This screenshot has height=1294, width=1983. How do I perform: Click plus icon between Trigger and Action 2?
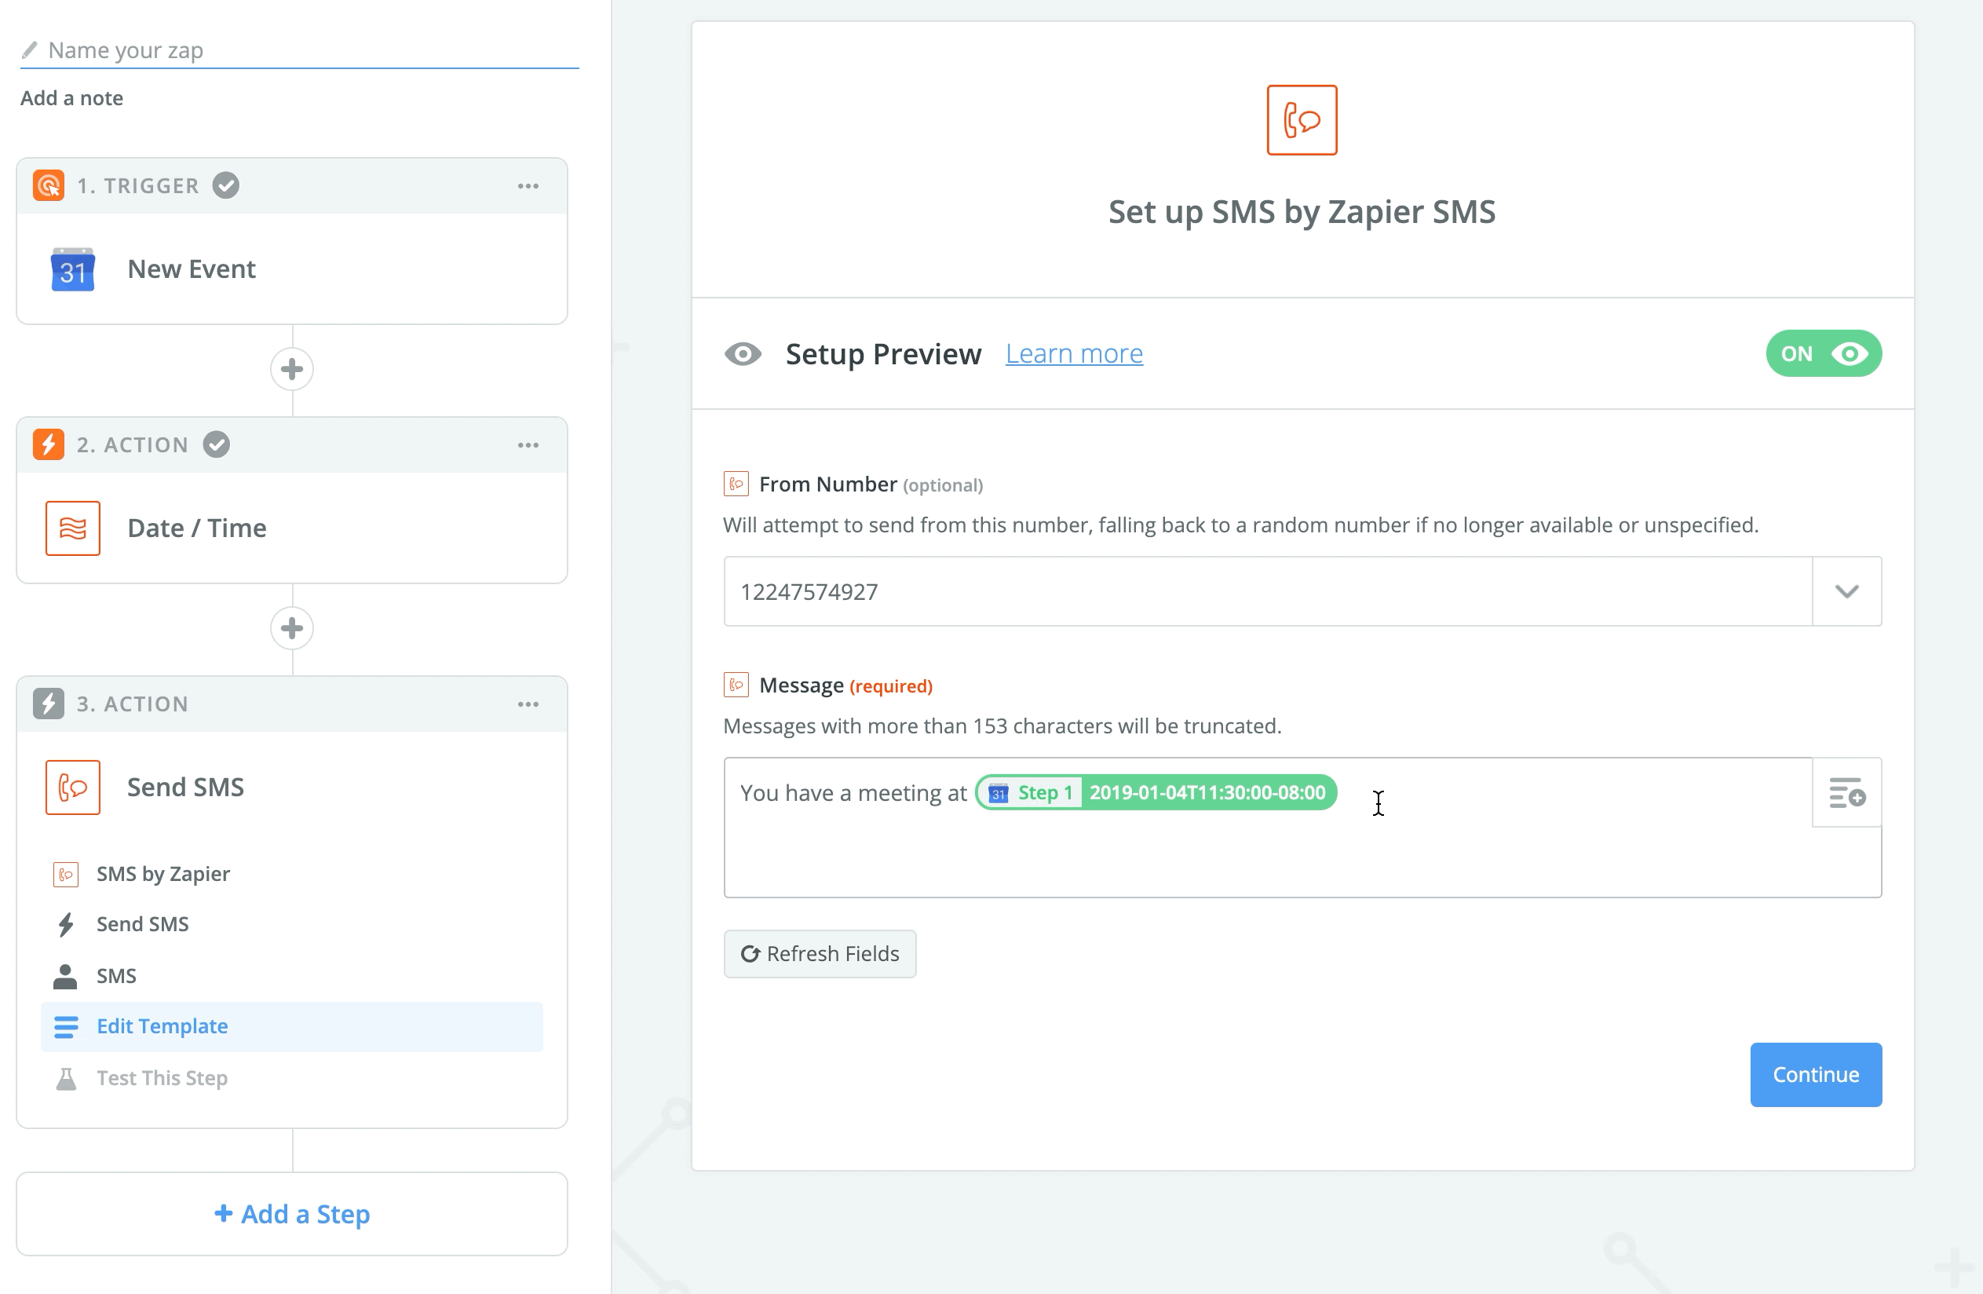[291, 369]
